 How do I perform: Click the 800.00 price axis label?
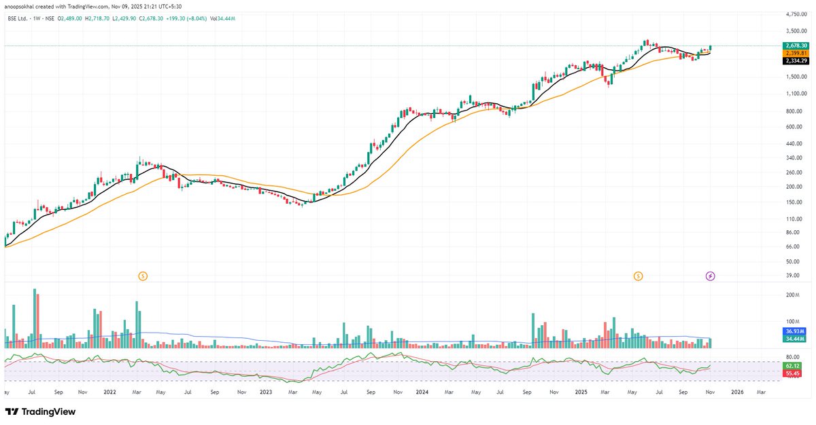(x=794, y=111)
